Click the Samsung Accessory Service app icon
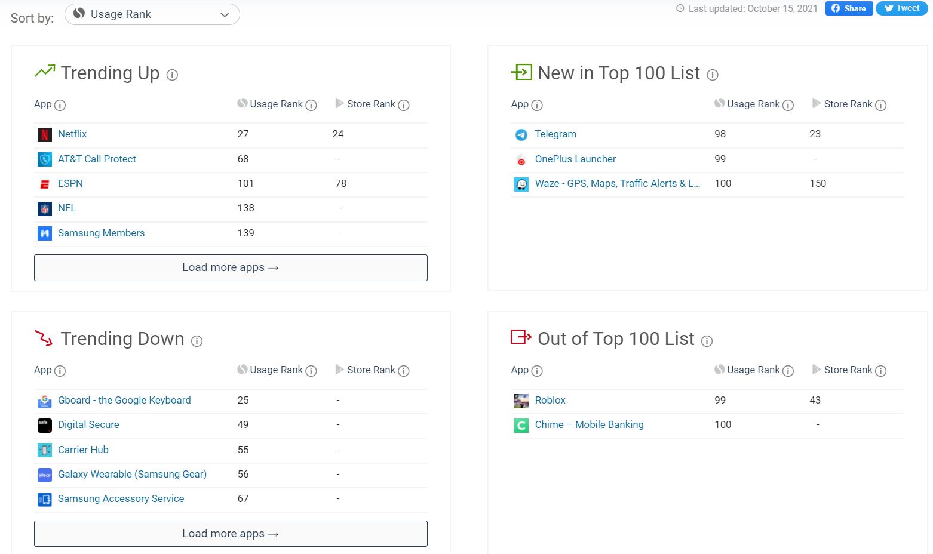This screenshot has height=554, width=933. coord(45,500)
